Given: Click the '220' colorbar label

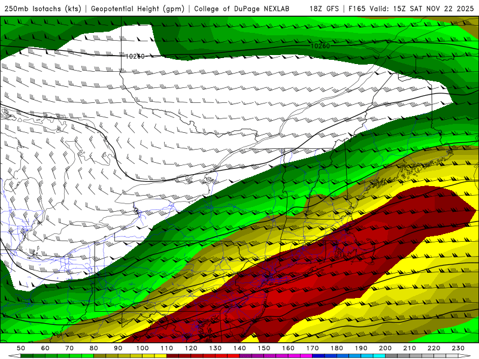Looking at the screenshot, I should point(433,348).
